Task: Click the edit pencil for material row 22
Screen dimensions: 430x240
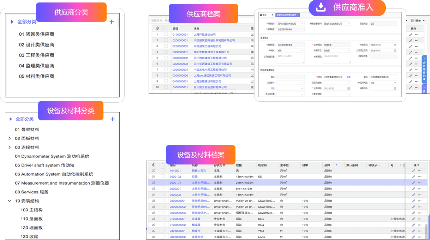Action: pyautogui.click(x=413, y=183)
